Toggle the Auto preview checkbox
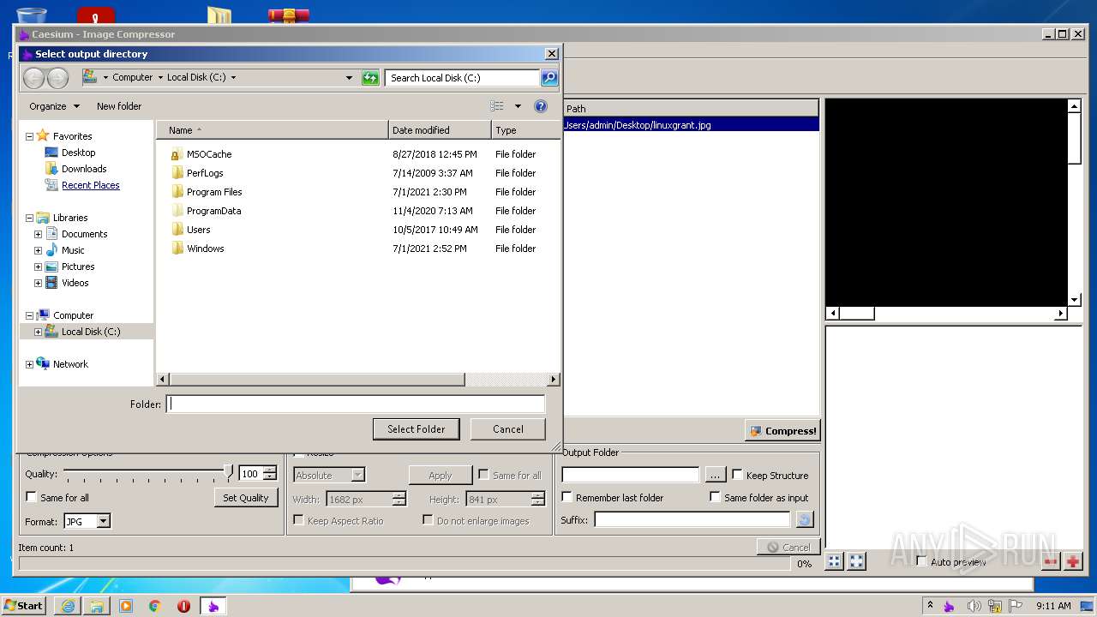 (x=921, y=561)
